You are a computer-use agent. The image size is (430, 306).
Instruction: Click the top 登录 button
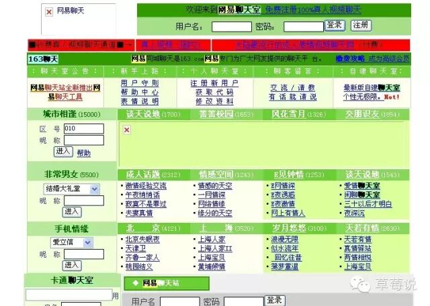coord(335,25)
